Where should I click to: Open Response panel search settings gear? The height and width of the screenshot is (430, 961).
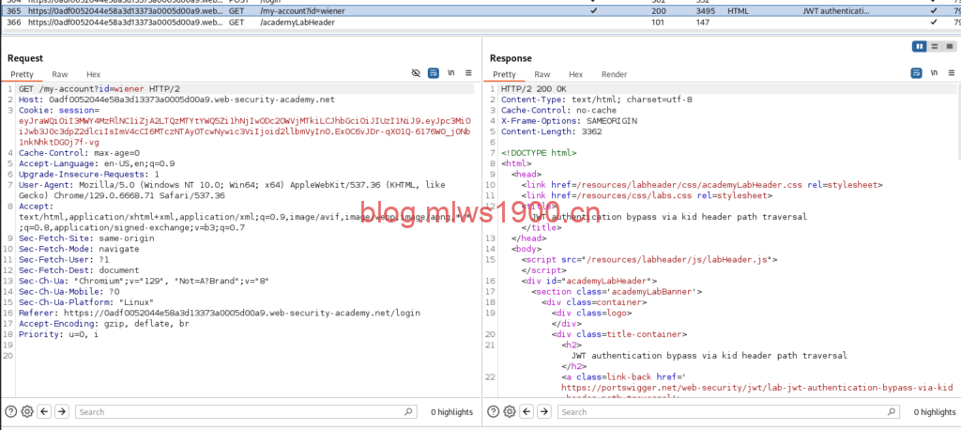tap(509, 411)
